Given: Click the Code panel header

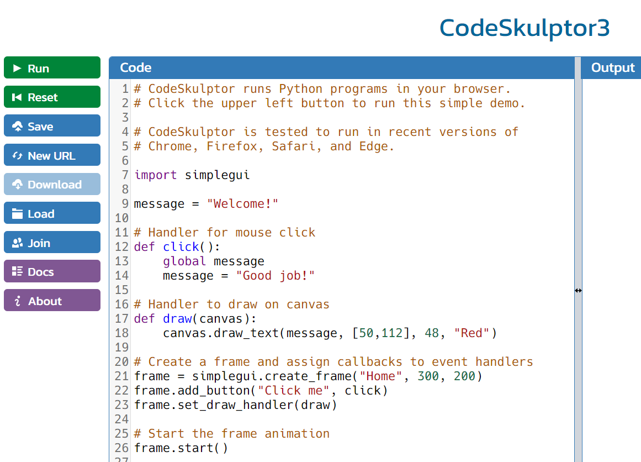Looking at the screenshot, I should [341, 67].
